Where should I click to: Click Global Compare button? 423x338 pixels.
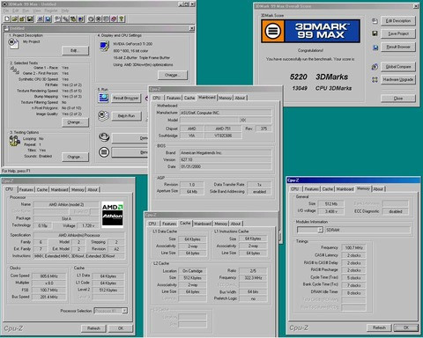click(398, 67)
